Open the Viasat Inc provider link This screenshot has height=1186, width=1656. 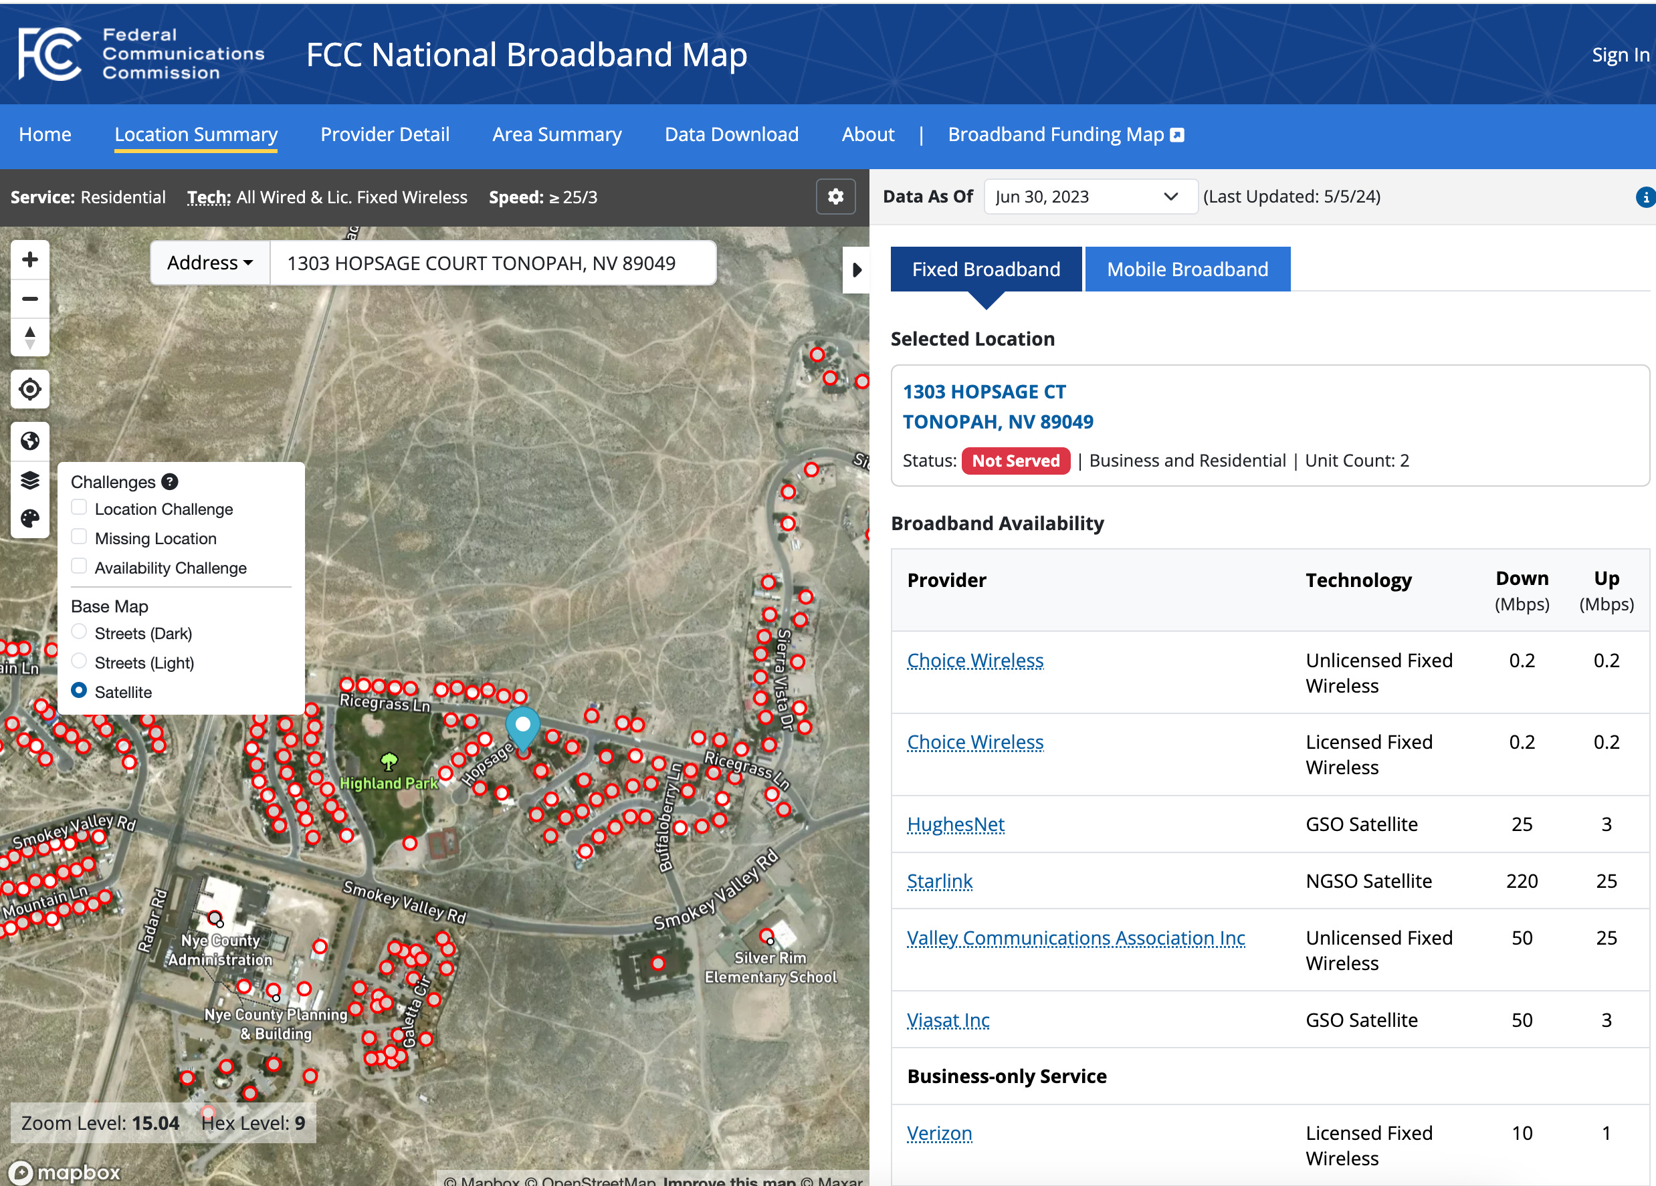(948, 1020)
